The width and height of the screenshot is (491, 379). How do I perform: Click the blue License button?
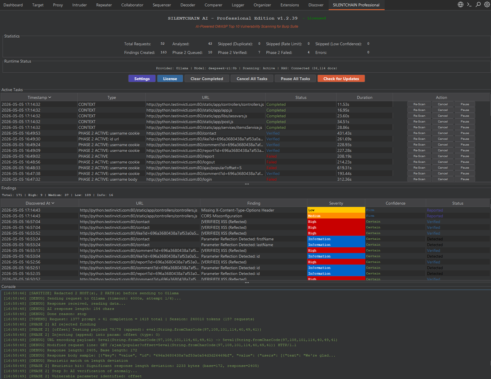[170, 78]
